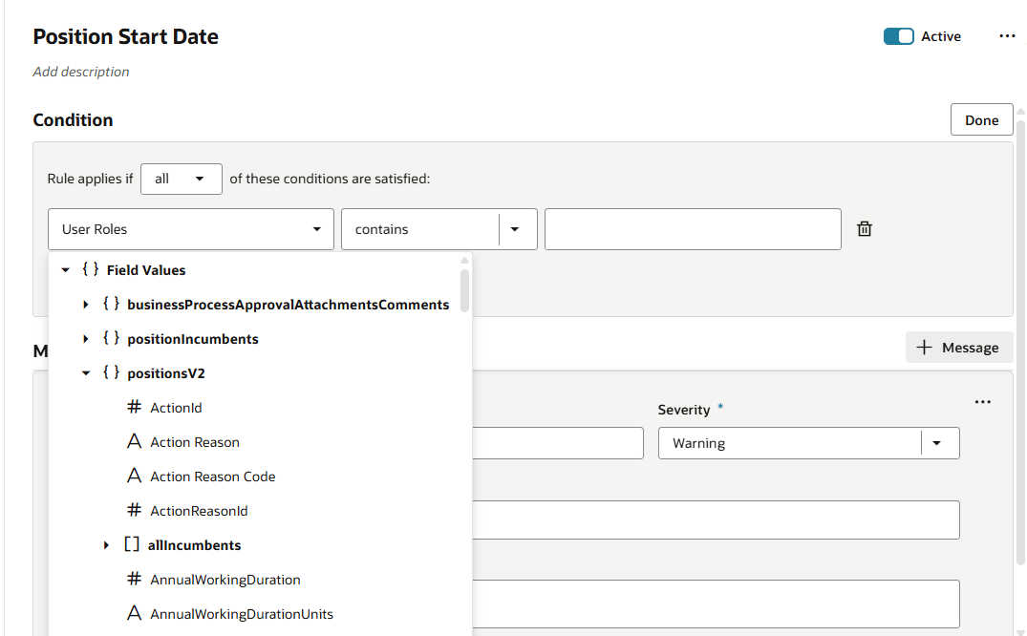This screenshot has height=636, width=1027.
Task: Toggle the Active switch off
Action: click(x=898, y=36)
